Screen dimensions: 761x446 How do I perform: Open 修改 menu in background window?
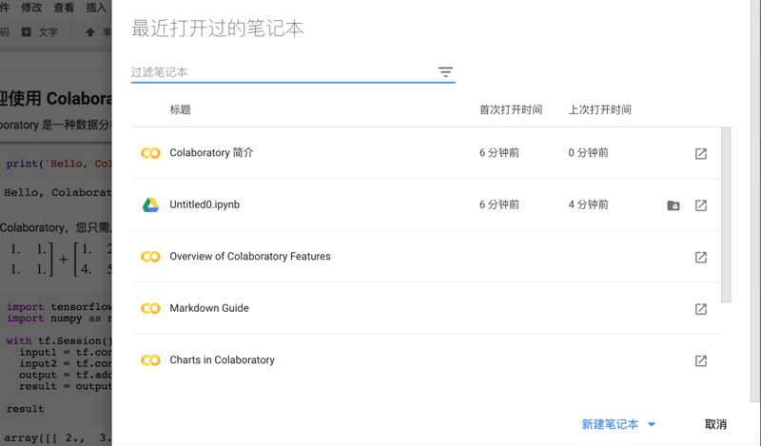(31, 8)
